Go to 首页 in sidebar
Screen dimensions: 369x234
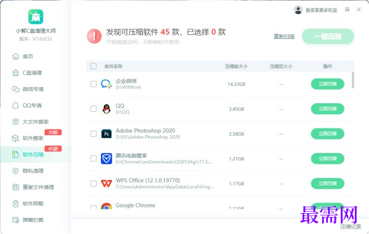pos(28,57)
